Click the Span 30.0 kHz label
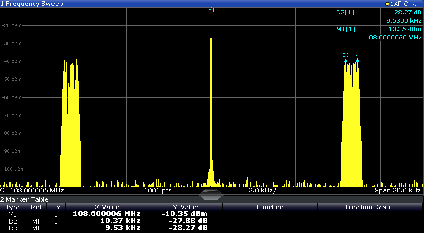This screenshot has width=424, height=233. click(x=397, y=191)
